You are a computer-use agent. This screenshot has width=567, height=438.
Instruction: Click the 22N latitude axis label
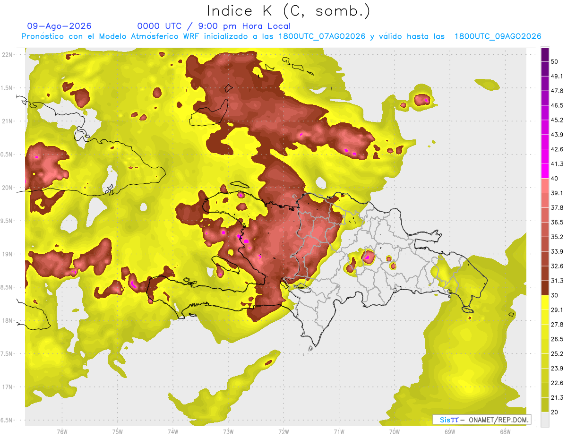[8, 54]
